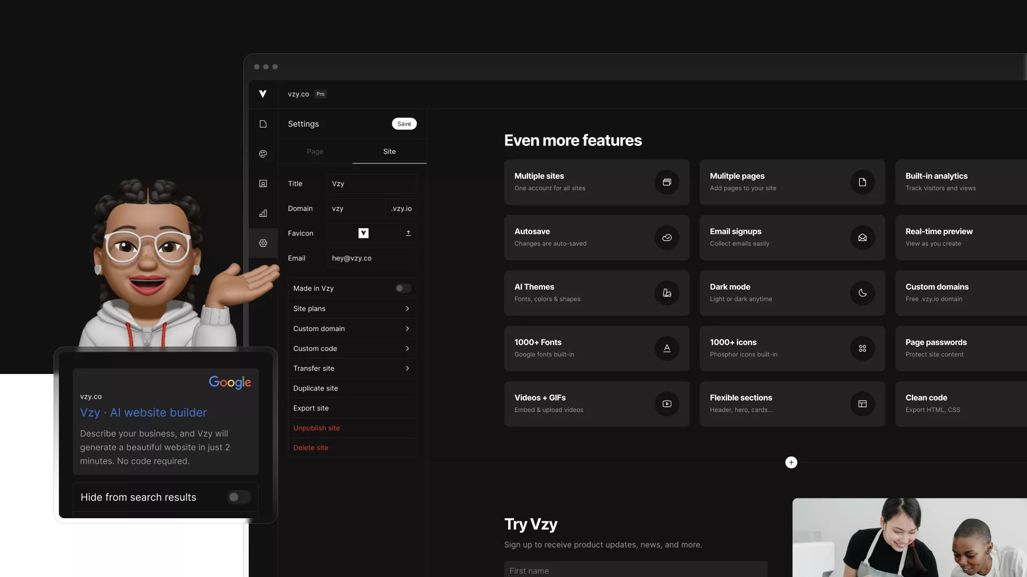Click the plus add-section button
The height and width of the screenshot is (577, 1027).
[791, 463]
